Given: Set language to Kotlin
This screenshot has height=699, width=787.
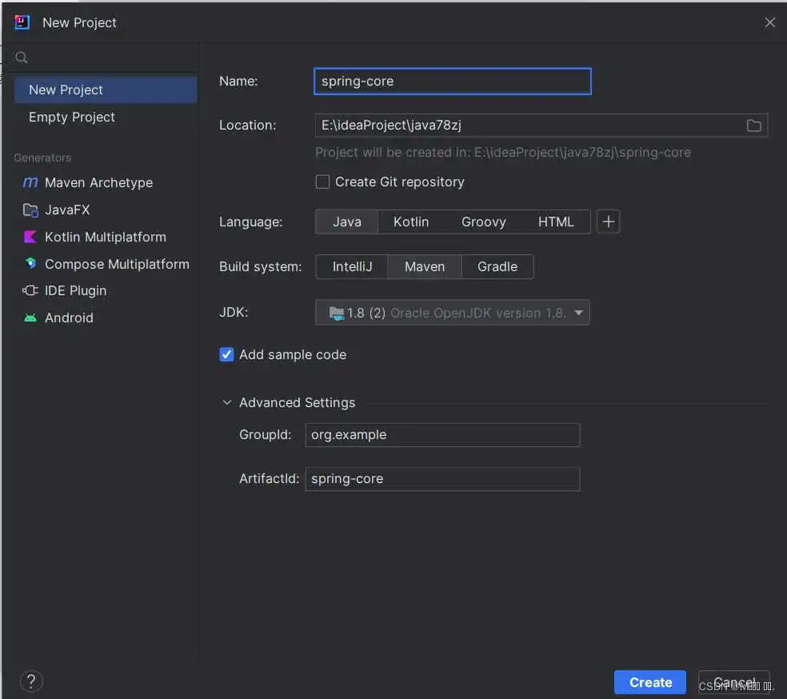Looking at the screenshot, I should 411,222.
